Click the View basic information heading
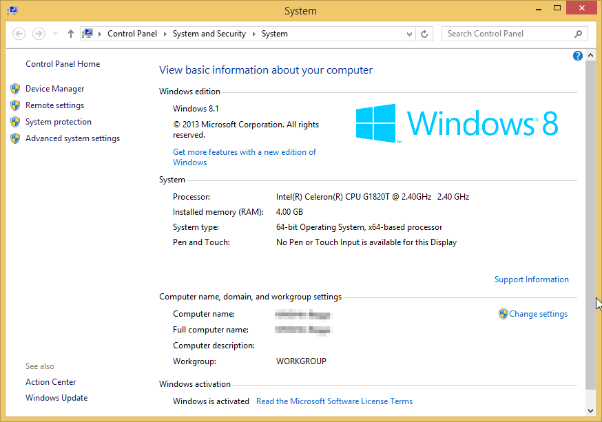Image resolution: width=602 pixels, height=422 pixels. (266, 70)
